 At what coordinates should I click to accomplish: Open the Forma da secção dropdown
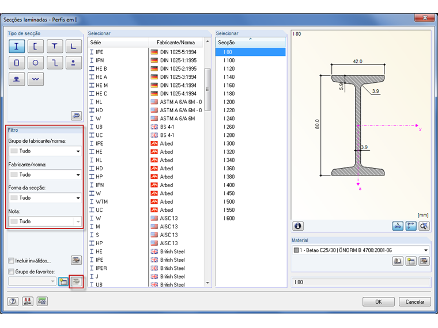pos(45,198)
